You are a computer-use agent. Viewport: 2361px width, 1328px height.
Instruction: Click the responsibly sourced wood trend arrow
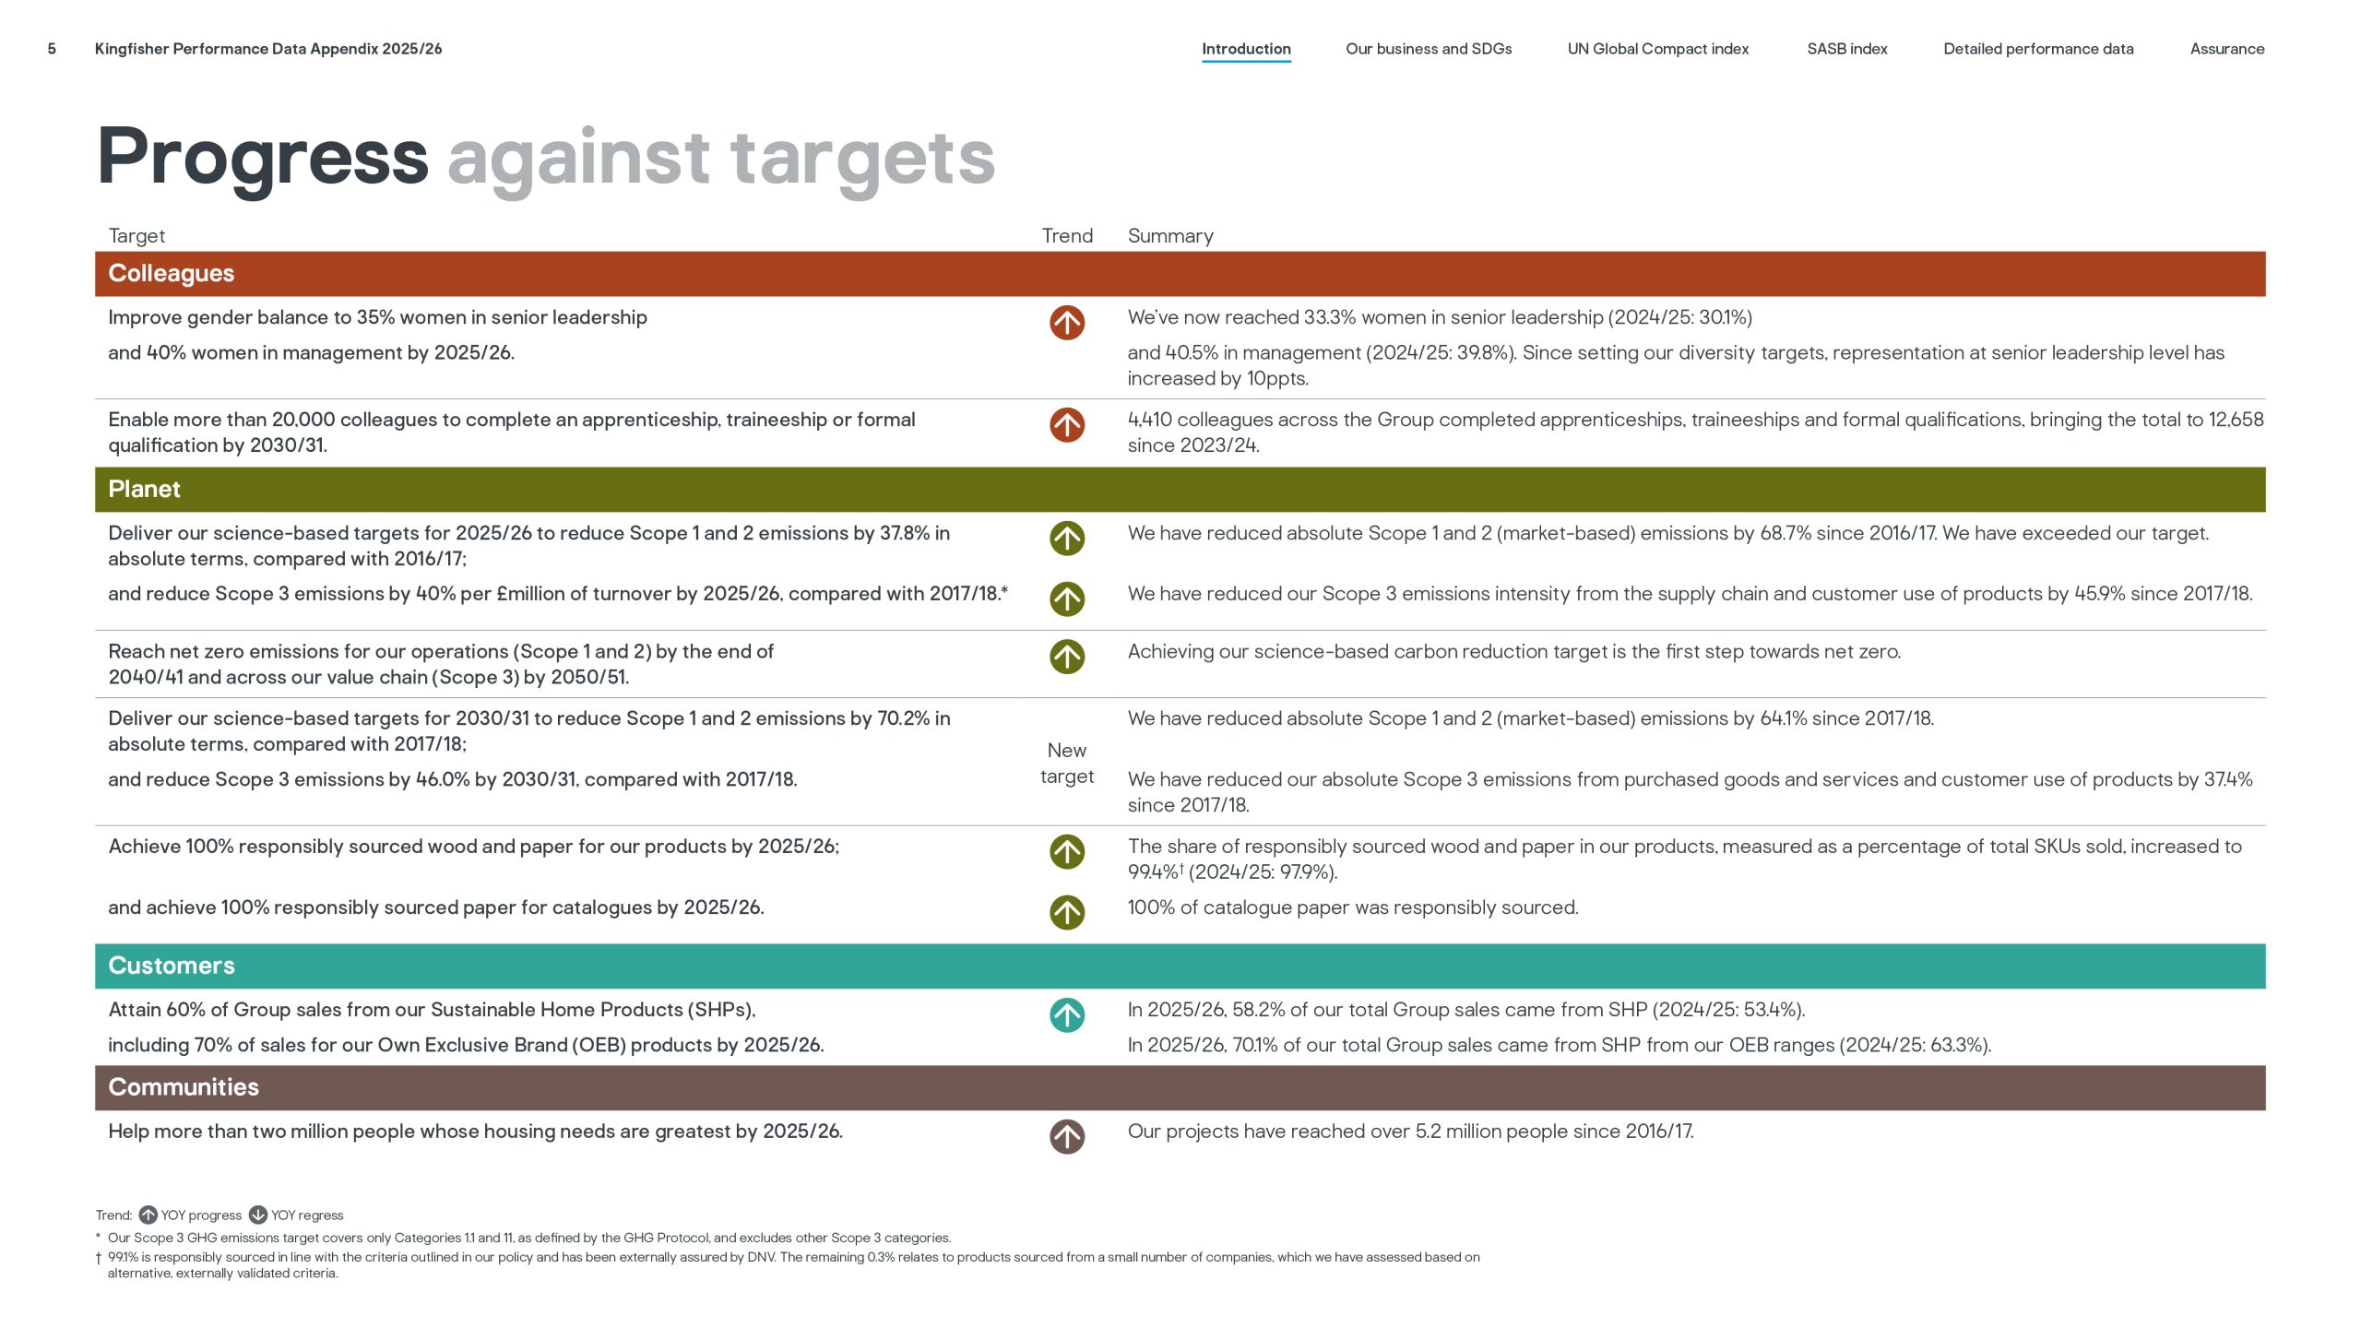coord(1067,852)
